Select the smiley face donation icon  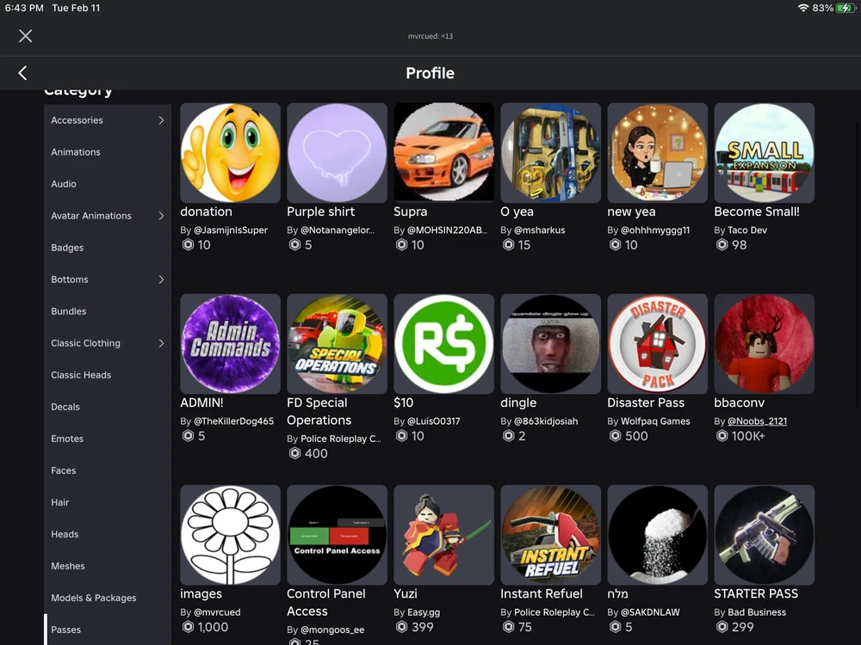point(230,153)
